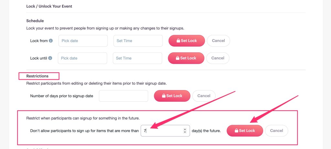Open the Lock until Pick date field
Viewport: 331px width, 149px height.
pos(82,58)
